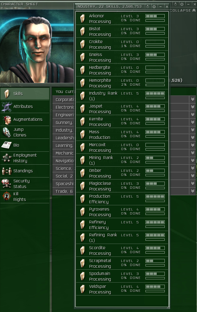Click the character portrait image
The width and height of the screenshot is (197, 312).
point(37,46)
